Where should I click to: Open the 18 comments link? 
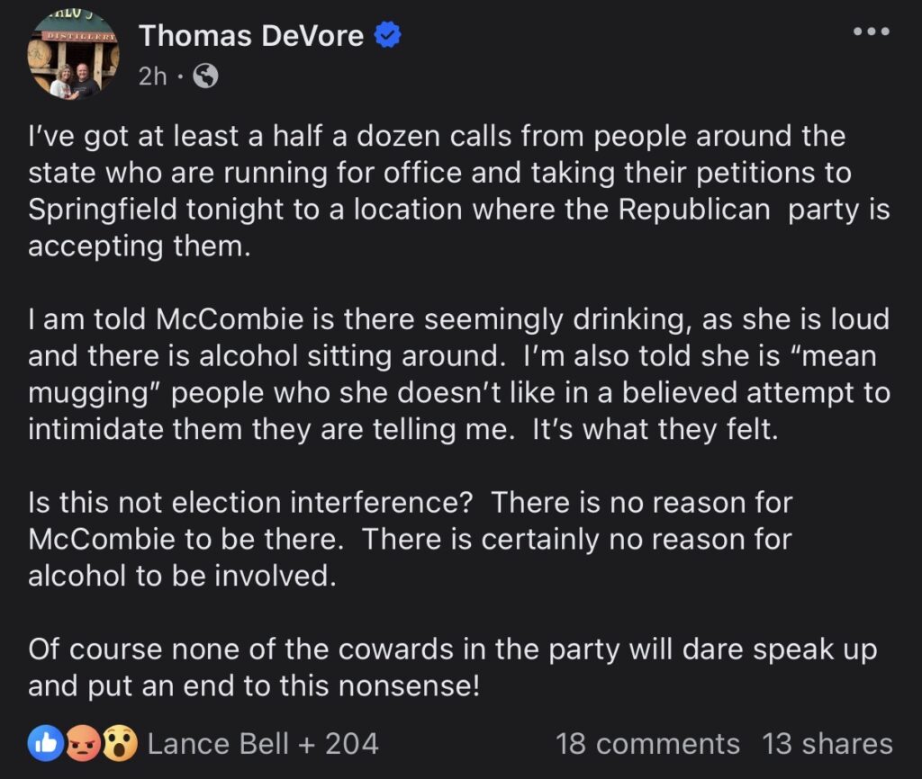(647, 744)
